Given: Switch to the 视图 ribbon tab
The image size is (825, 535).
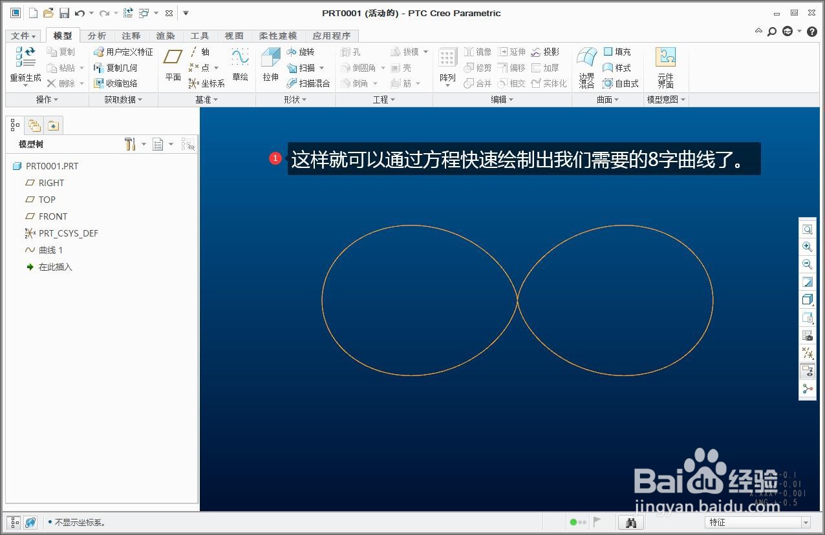Looking at the screenshot, I should click(234, 36).
